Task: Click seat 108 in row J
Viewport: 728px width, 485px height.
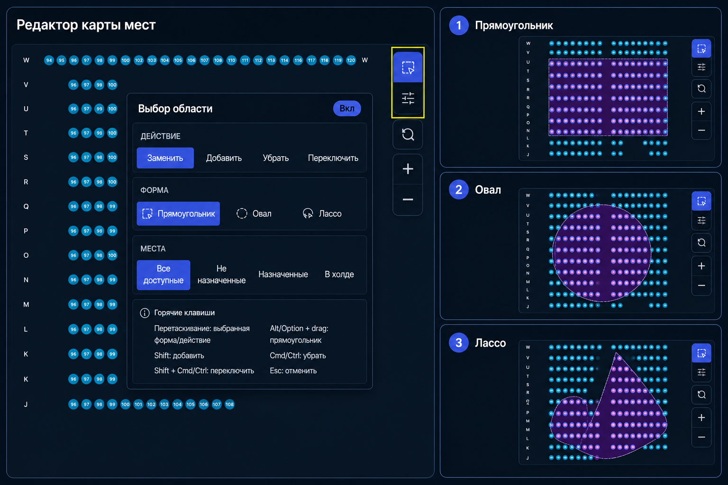Action: [229, 404]
